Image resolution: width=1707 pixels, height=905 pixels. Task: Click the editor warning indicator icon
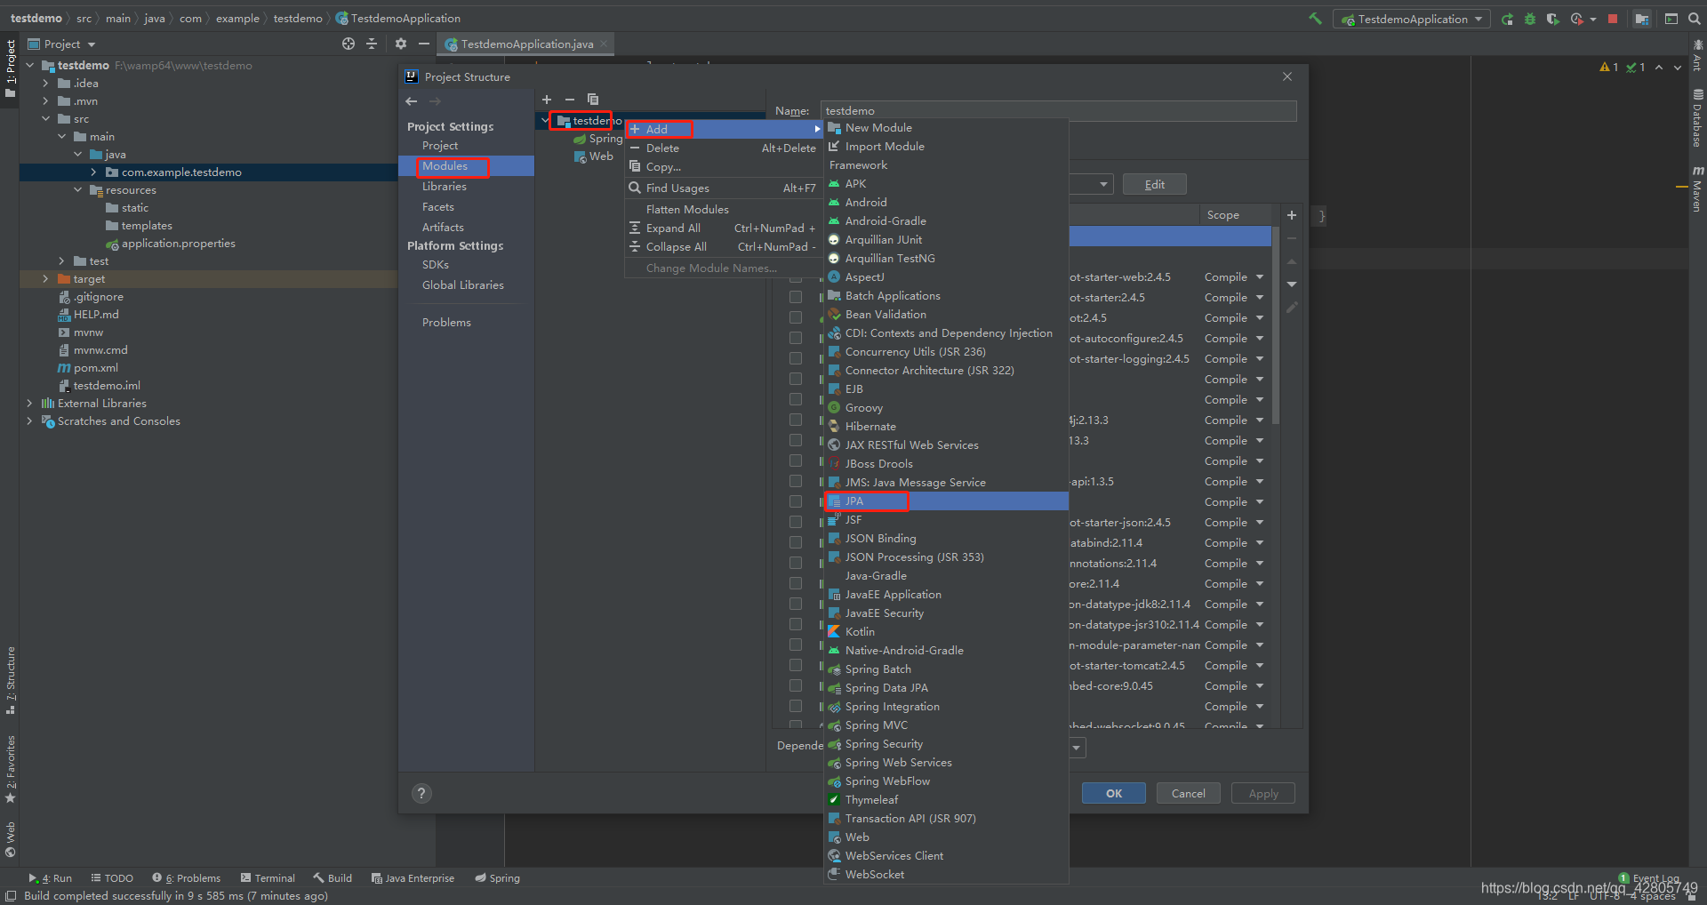pyautogui.click(x=1609, y=68)
